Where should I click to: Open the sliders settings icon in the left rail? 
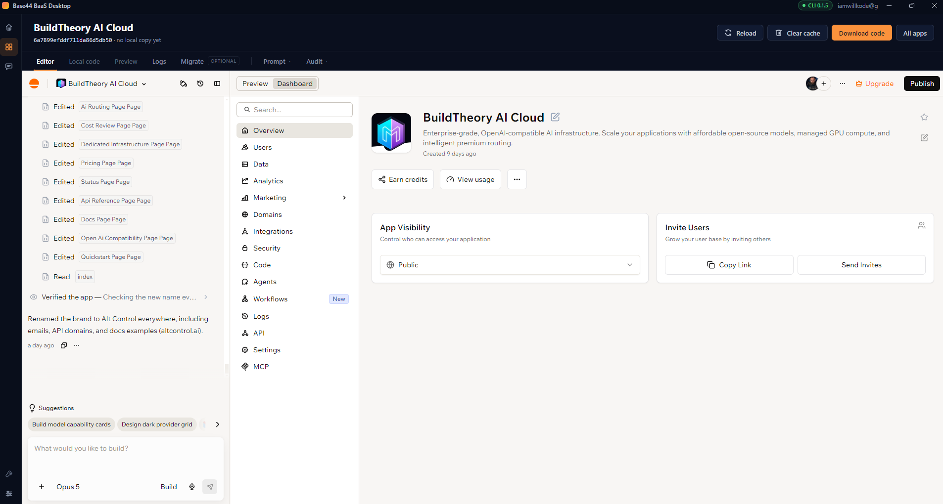point(9,494)
